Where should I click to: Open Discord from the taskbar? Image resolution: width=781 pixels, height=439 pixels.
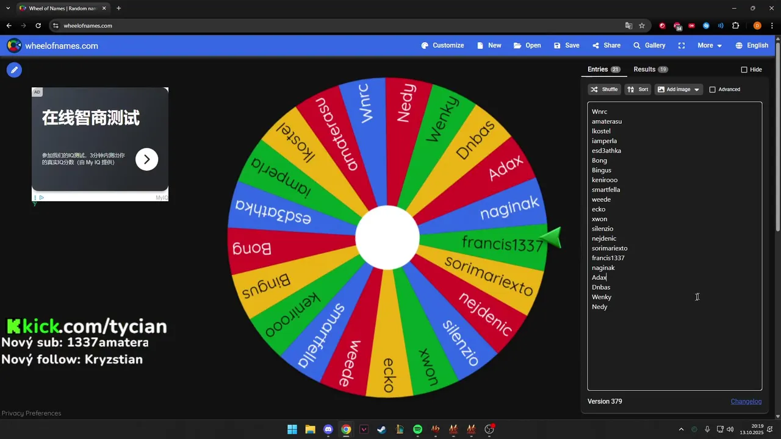[x=328, y=429]
